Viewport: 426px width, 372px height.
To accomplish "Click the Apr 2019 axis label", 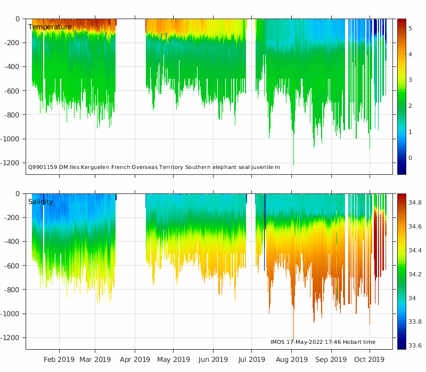I will (x=135, y=360).
